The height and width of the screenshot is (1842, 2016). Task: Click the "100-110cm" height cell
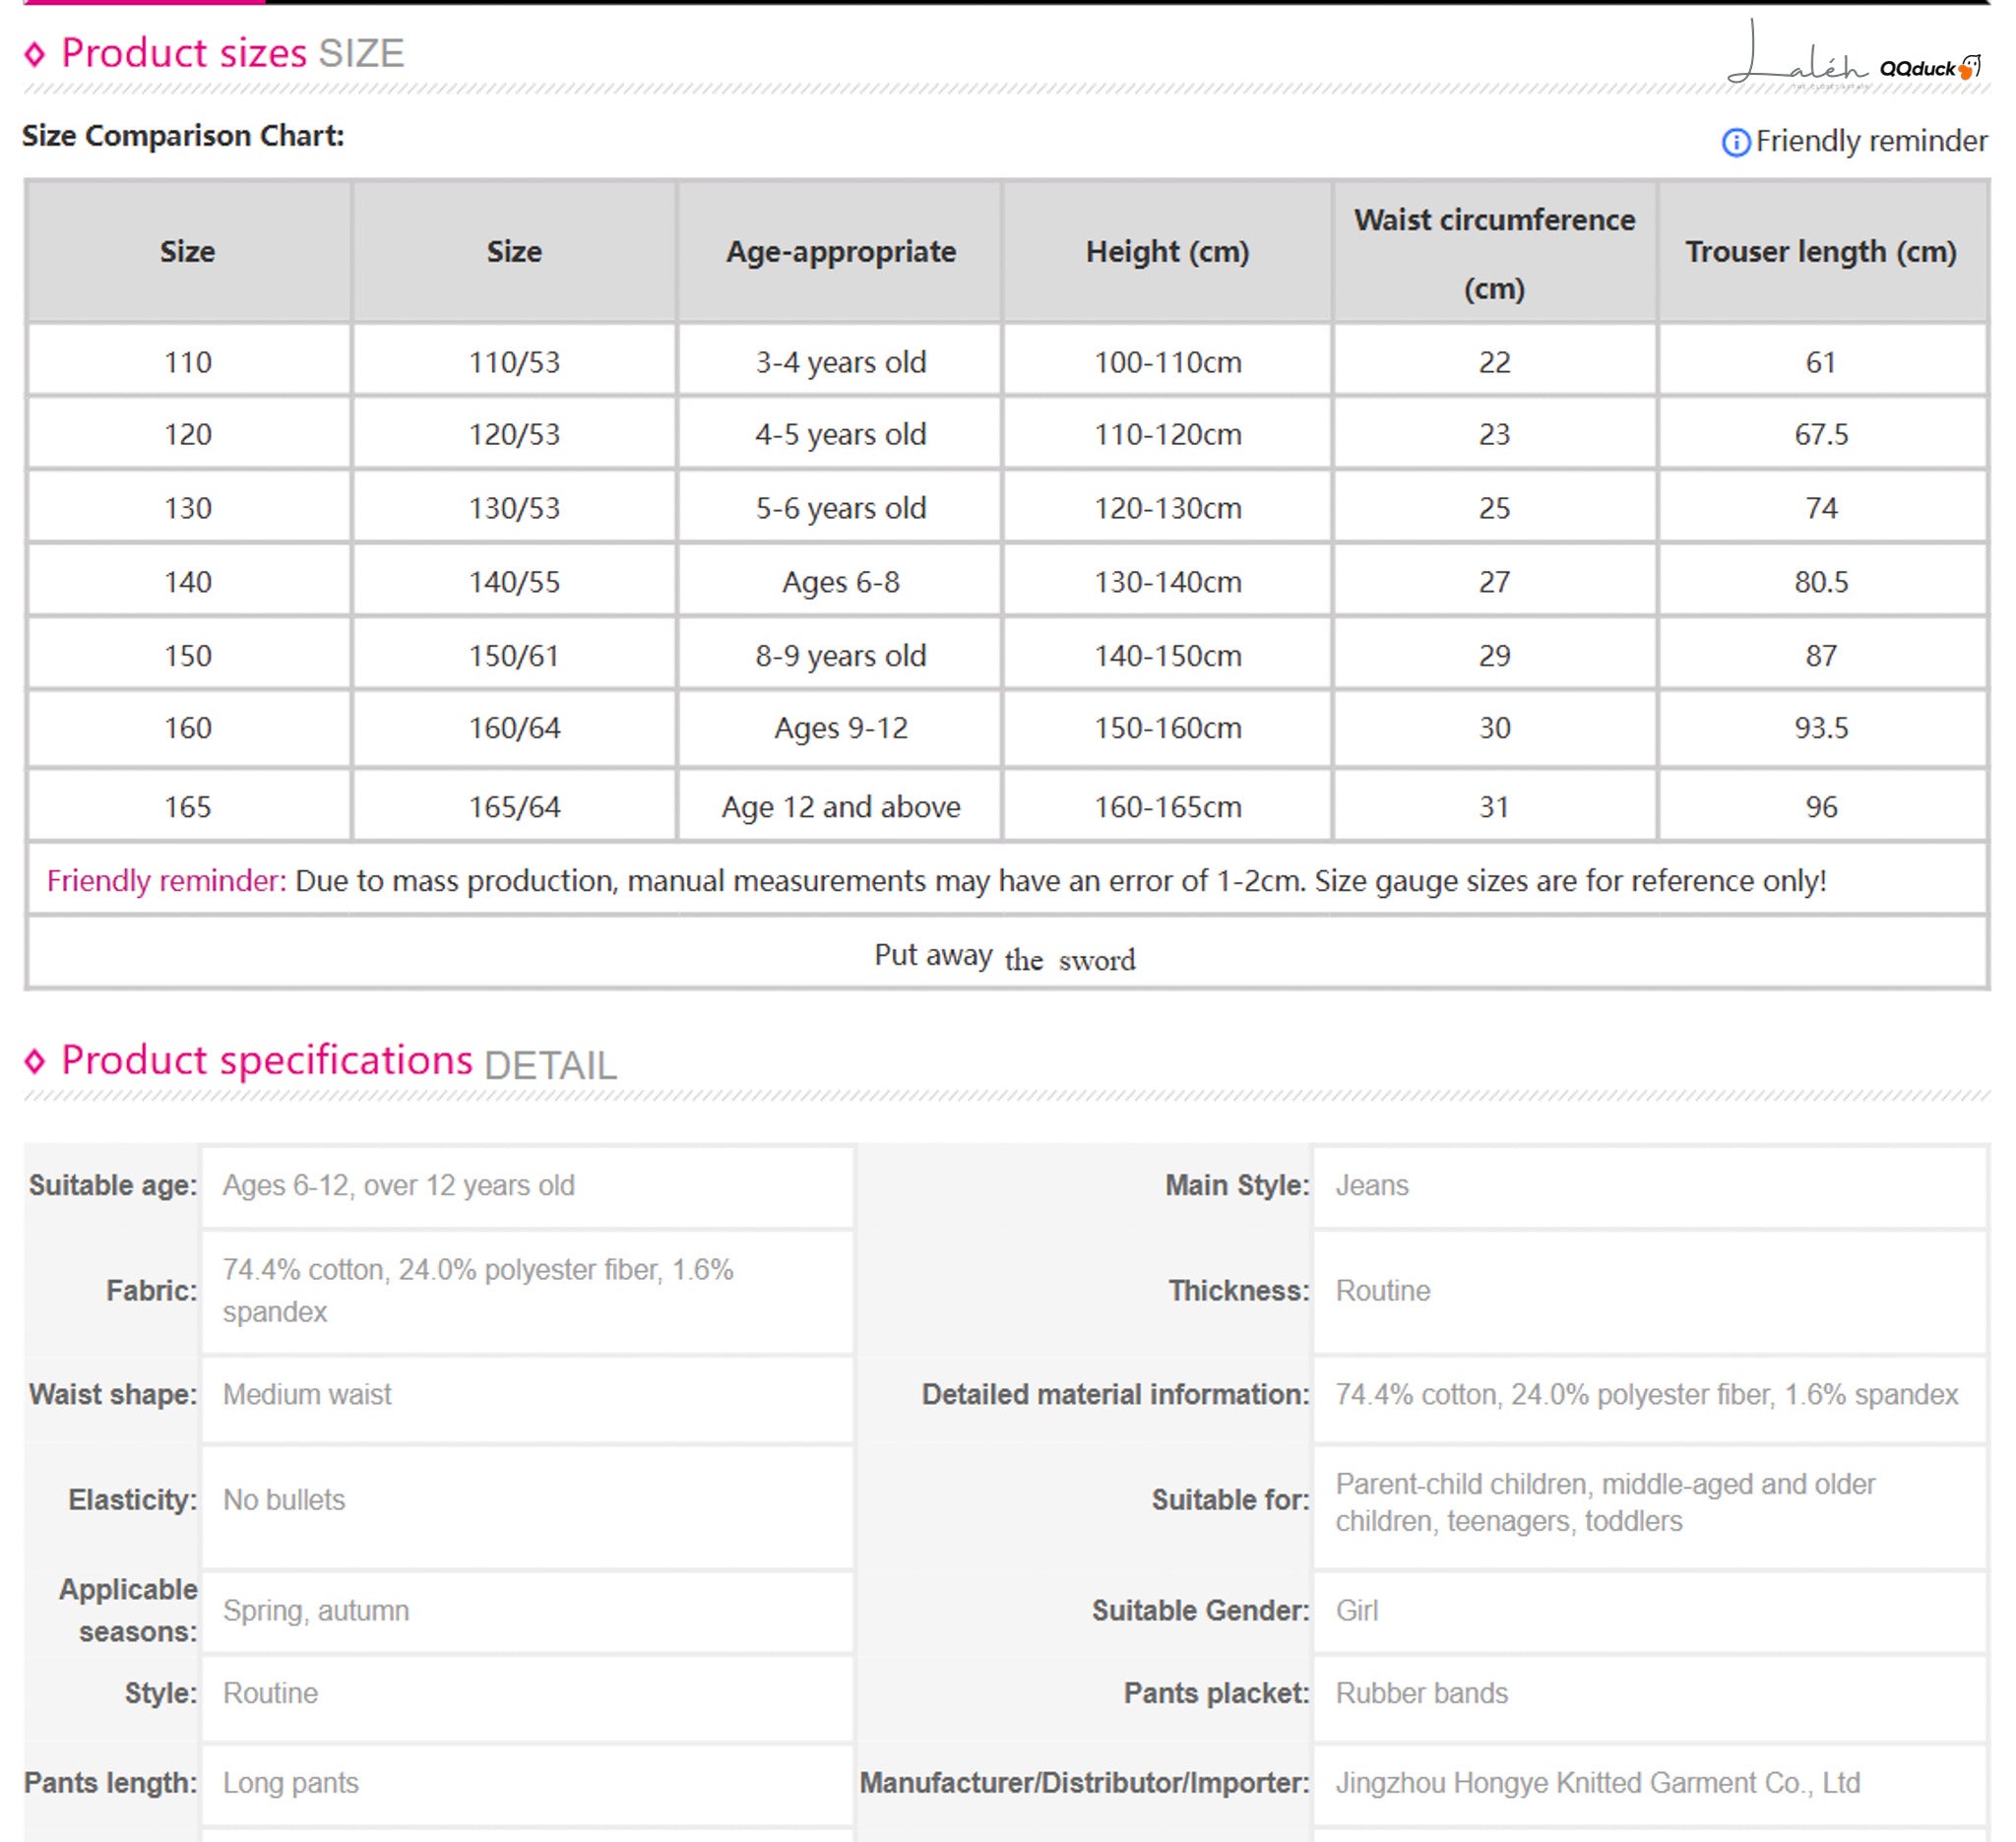click(x=1167, y=361)
